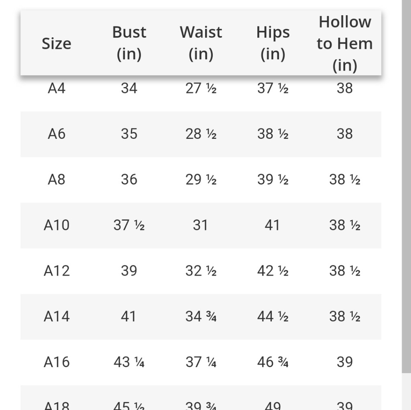Click the Hollow to Hem column header
411x410 pixels.
pyautogui.click(x=345, y=43)
